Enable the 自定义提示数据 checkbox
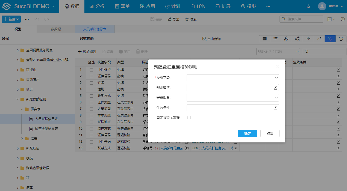347x191 pixels. pyautogui.click(x=189, y=118)
